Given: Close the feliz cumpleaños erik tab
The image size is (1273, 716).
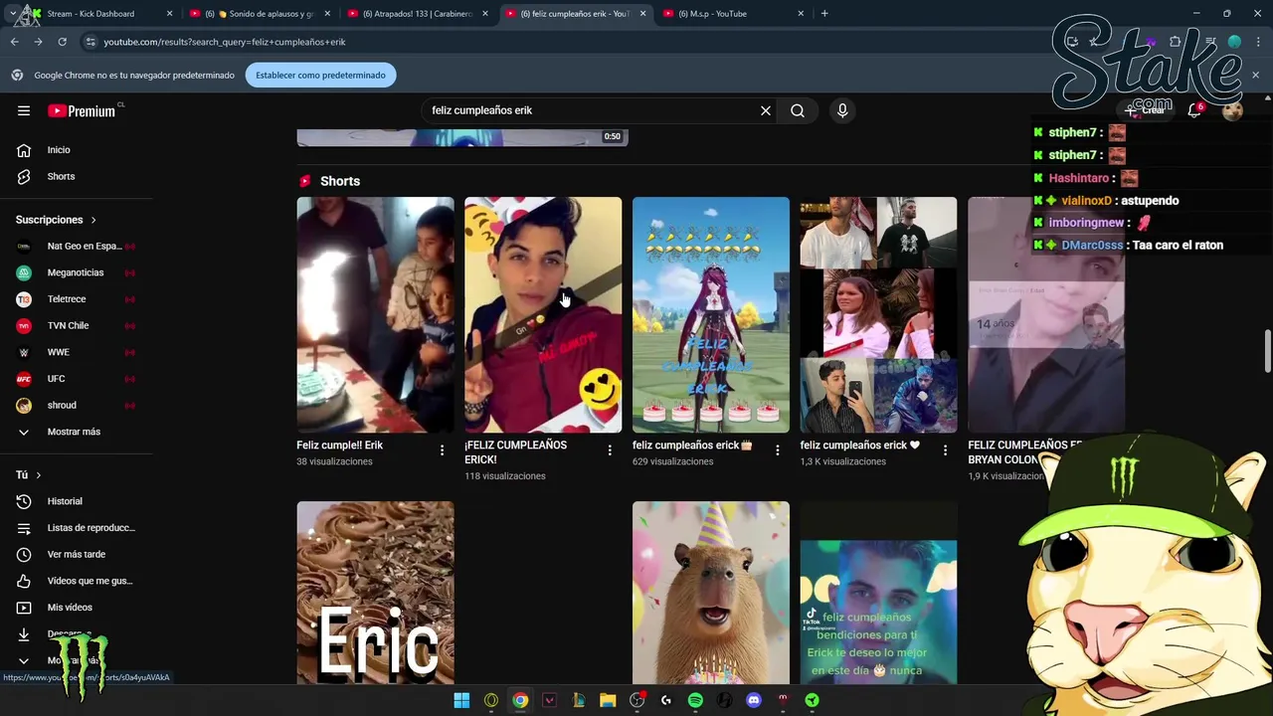Looking at the screenshot, I should point(642,14).
